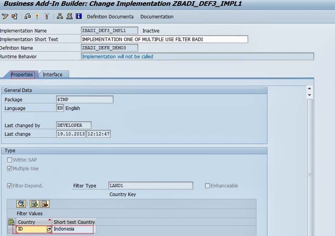Click the Country column header
The height and width of the screenshot is (236, 335).
[34, 222]
